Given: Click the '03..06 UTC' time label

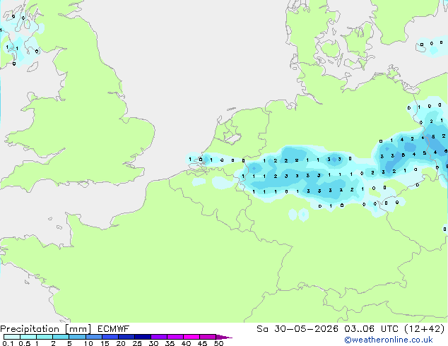Looking at the screenshot, I should [x=371, y=329].
